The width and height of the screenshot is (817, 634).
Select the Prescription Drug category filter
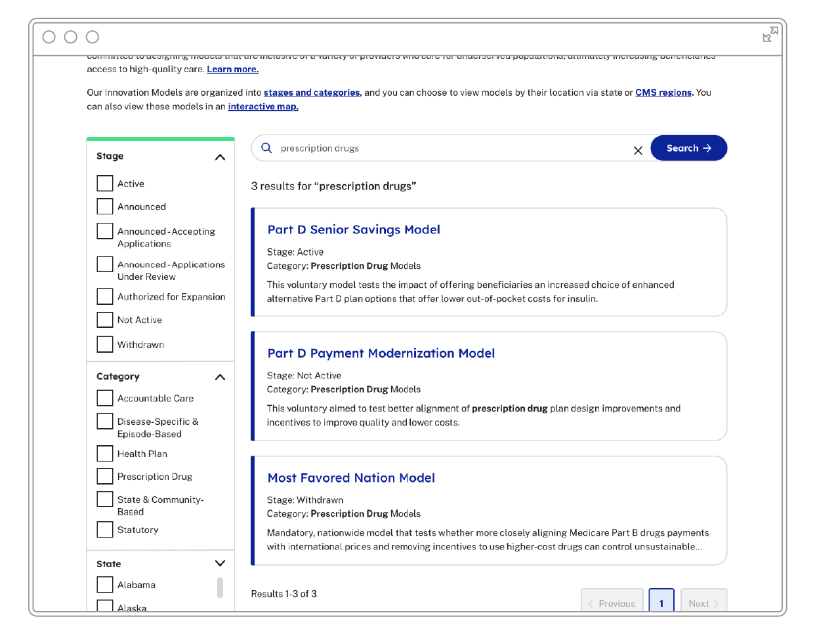(x=105, y=476)
